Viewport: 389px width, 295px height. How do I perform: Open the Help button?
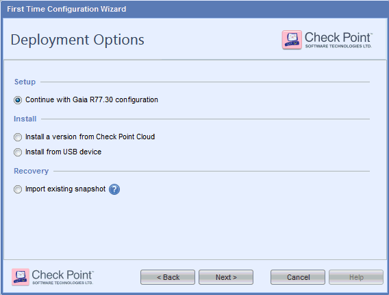356,277
